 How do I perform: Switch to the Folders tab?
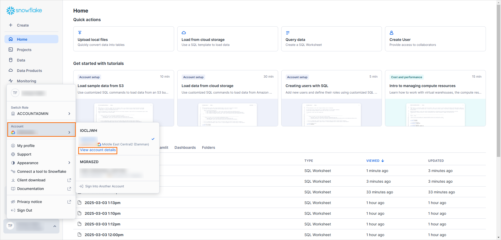(x=209, y=147)
